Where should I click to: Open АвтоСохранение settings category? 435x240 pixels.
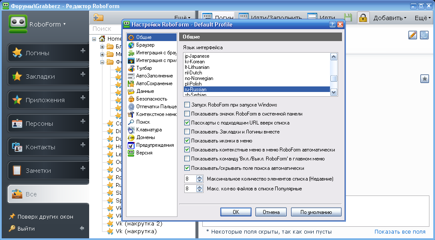(x=151, y=83)
